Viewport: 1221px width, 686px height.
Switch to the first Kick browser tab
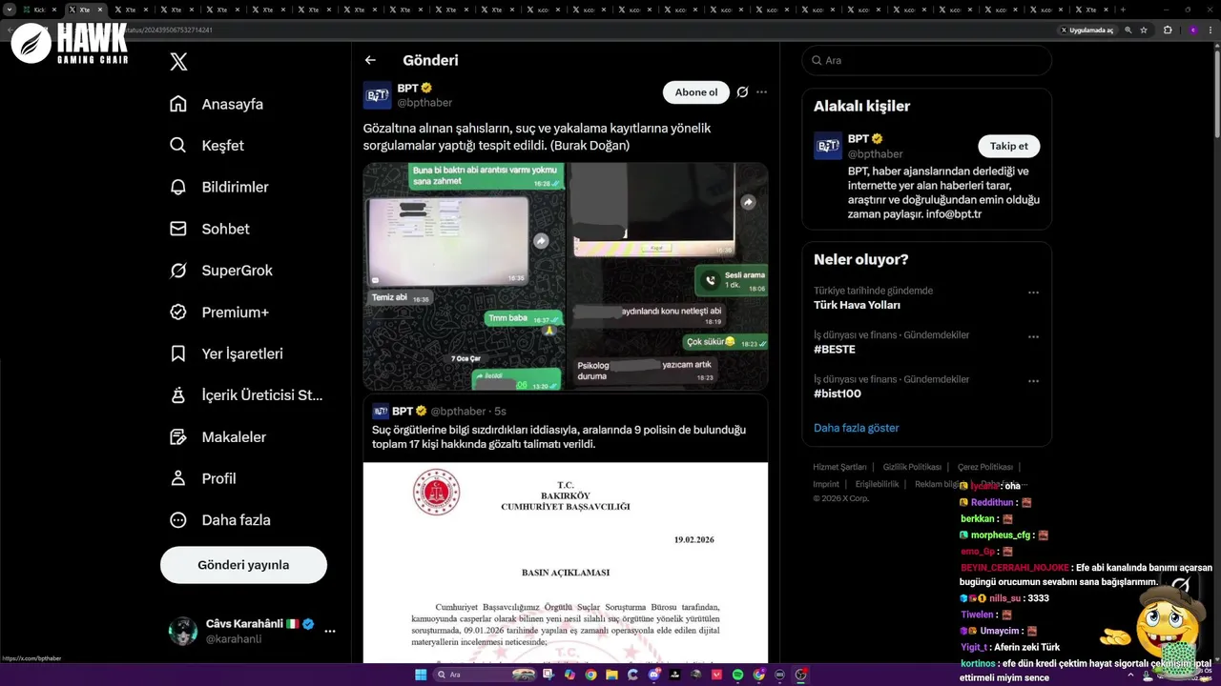point(39,10)
